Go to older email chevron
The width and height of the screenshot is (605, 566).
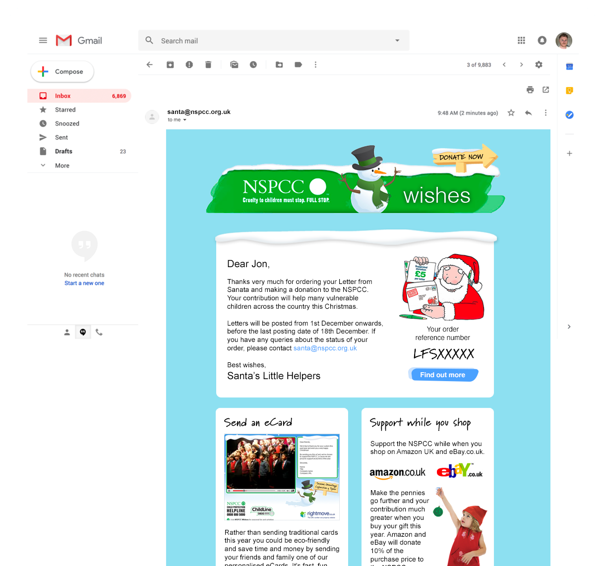pyautogui.click(x=521, y=64)
